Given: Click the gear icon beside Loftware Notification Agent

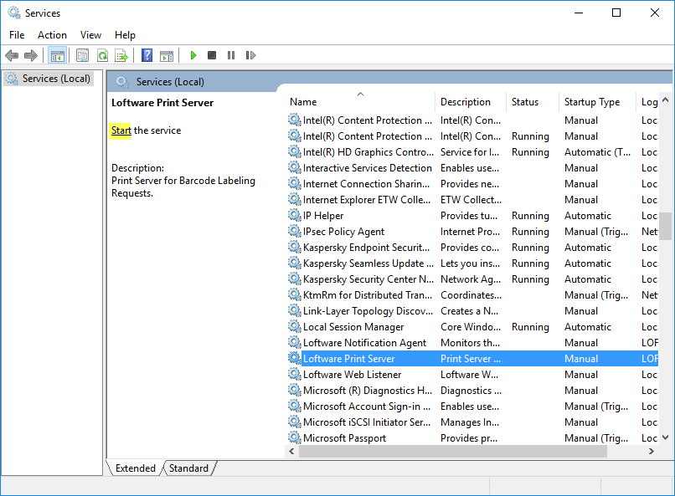Looking at the screenshot, I should (x=295, y=343).
